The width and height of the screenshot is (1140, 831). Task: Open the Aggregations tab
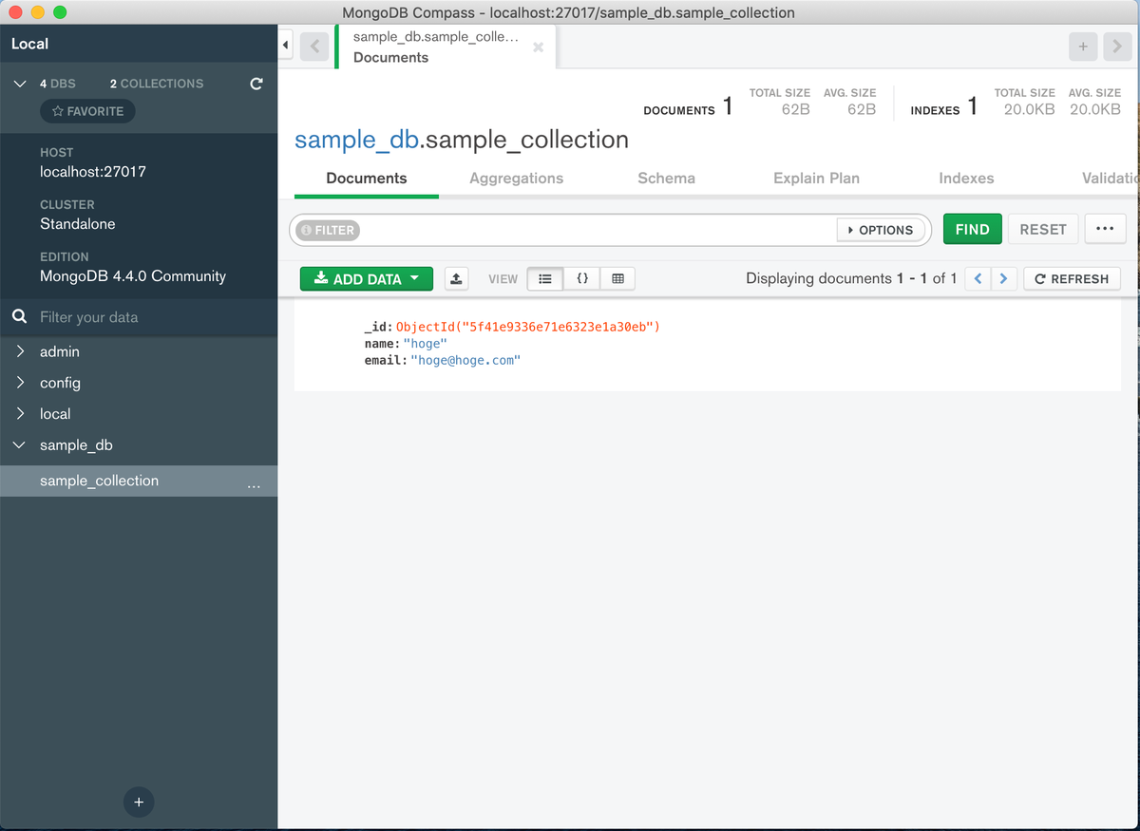point(516,178)
